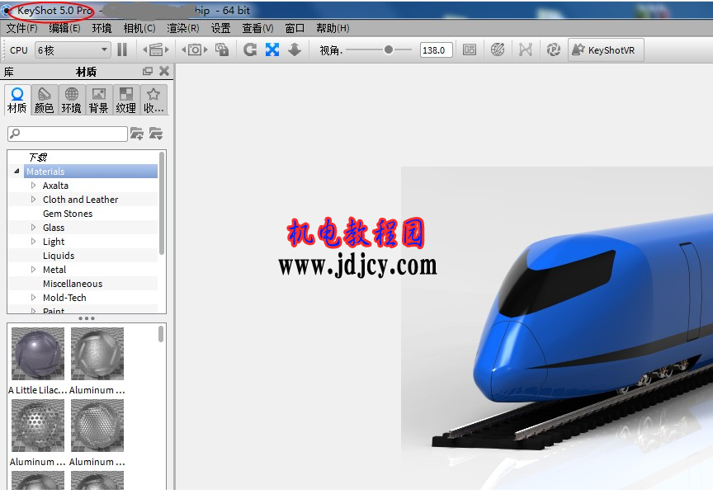Click the striped sphere toolbar icon
713x494 pixels.
coord(498,49)
